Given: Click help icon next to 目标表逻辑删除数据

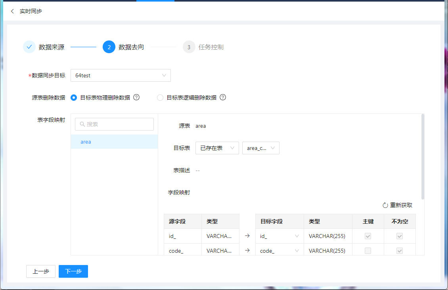Looking at the screenshot, I should (223, 97).
